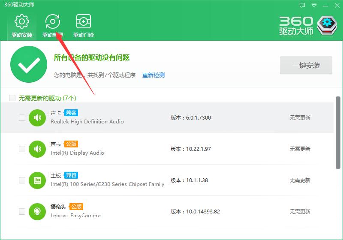Switch to the 驱动管理 tab
343x240 pixels.
coord(52,26)
